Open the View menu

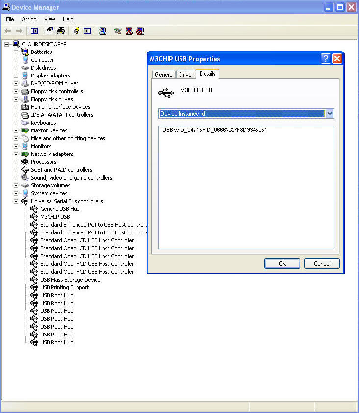(50, 19)
